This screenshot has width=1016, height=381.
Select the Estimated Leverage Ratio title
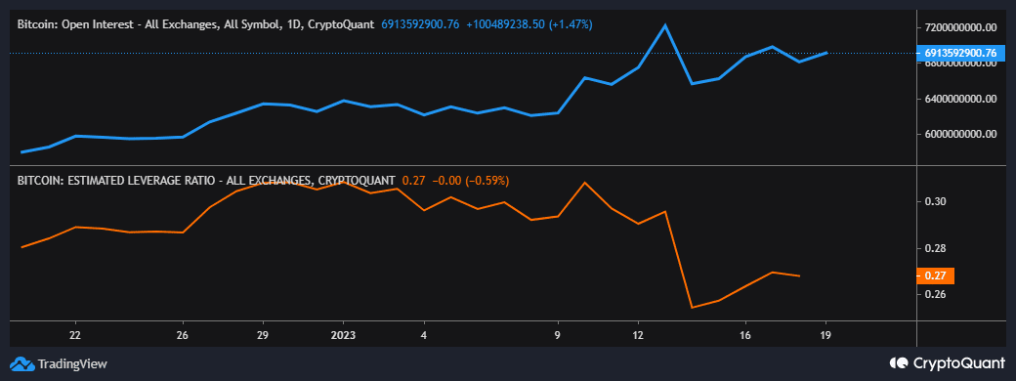[206, 180]
